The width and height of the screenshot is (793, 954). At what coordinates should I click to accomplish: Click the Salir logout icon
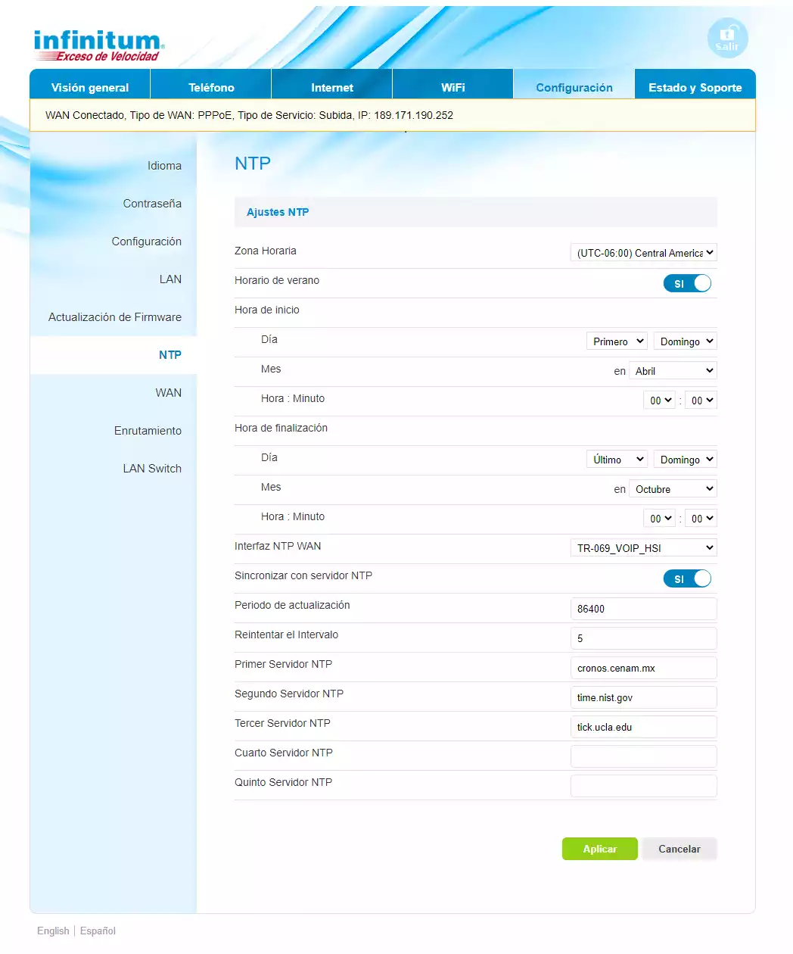tap(727, 39)
